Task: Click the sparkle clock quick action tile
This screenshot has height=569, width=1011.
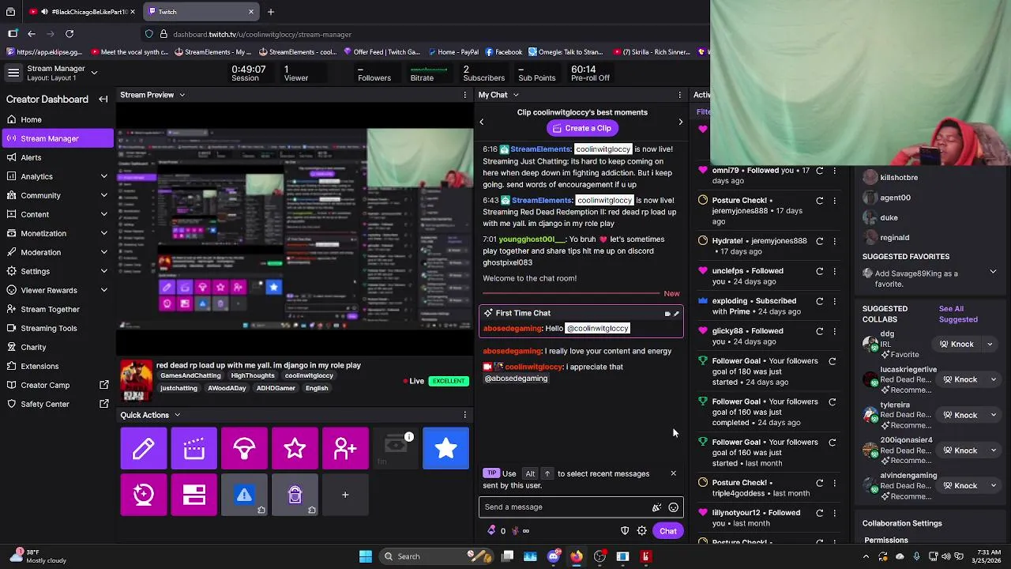Action: (143, 495)
